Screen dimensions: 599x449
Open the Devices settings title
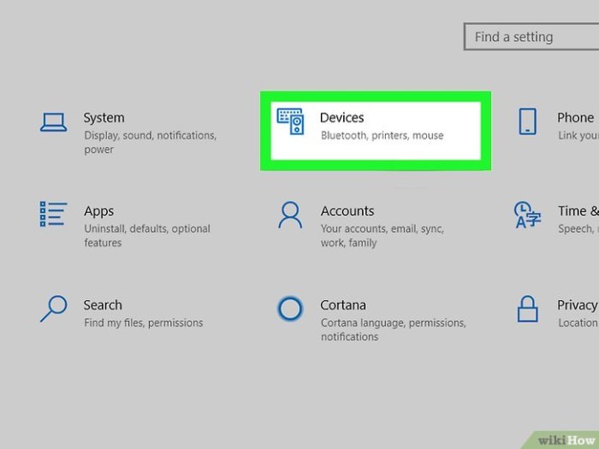pos(342,118)
